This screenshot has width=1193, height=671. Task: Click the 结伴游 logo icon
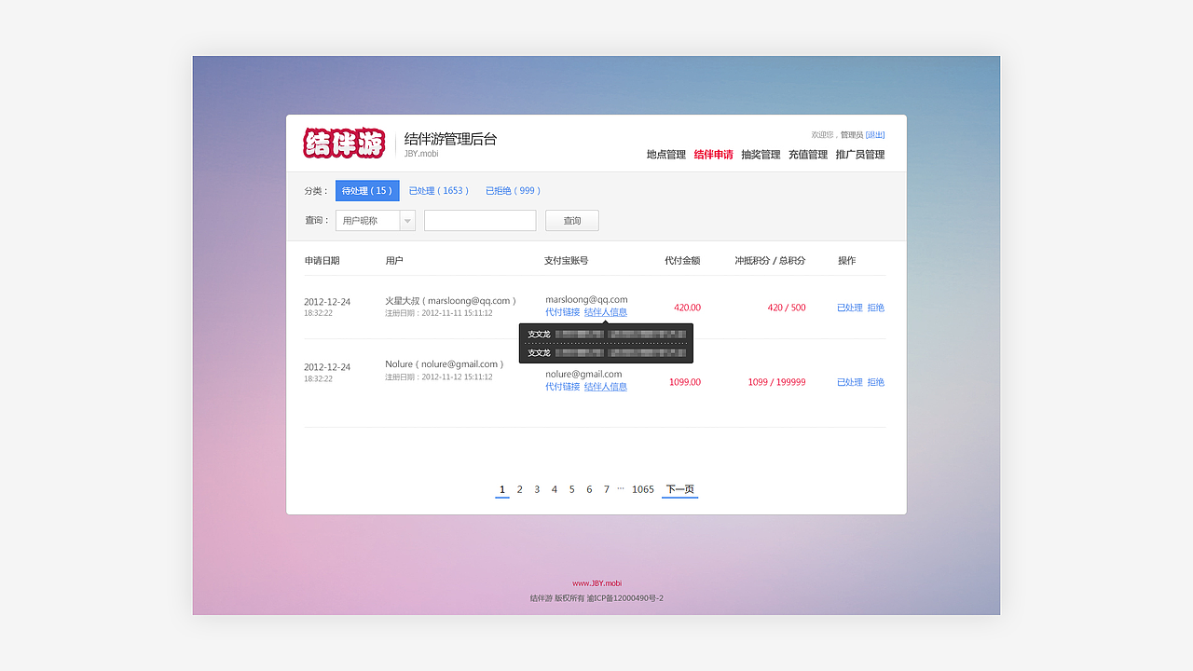344,144
